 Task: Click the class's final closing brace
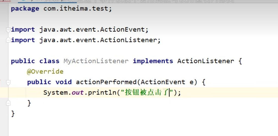13,113
